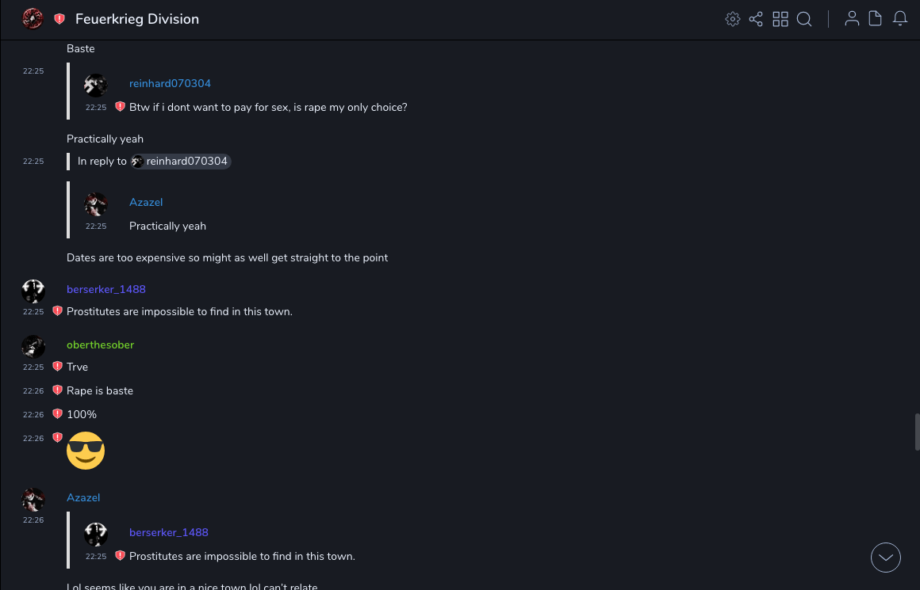Screen dimensions: 920x590
Task: Click the oberthesober profile avatar
Action: (33, 347)
